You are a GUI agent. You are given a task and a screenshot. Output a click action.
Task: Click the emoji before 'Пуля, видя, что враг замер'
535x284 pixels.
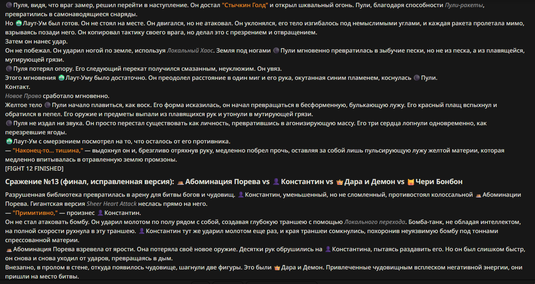pos(9,5)
